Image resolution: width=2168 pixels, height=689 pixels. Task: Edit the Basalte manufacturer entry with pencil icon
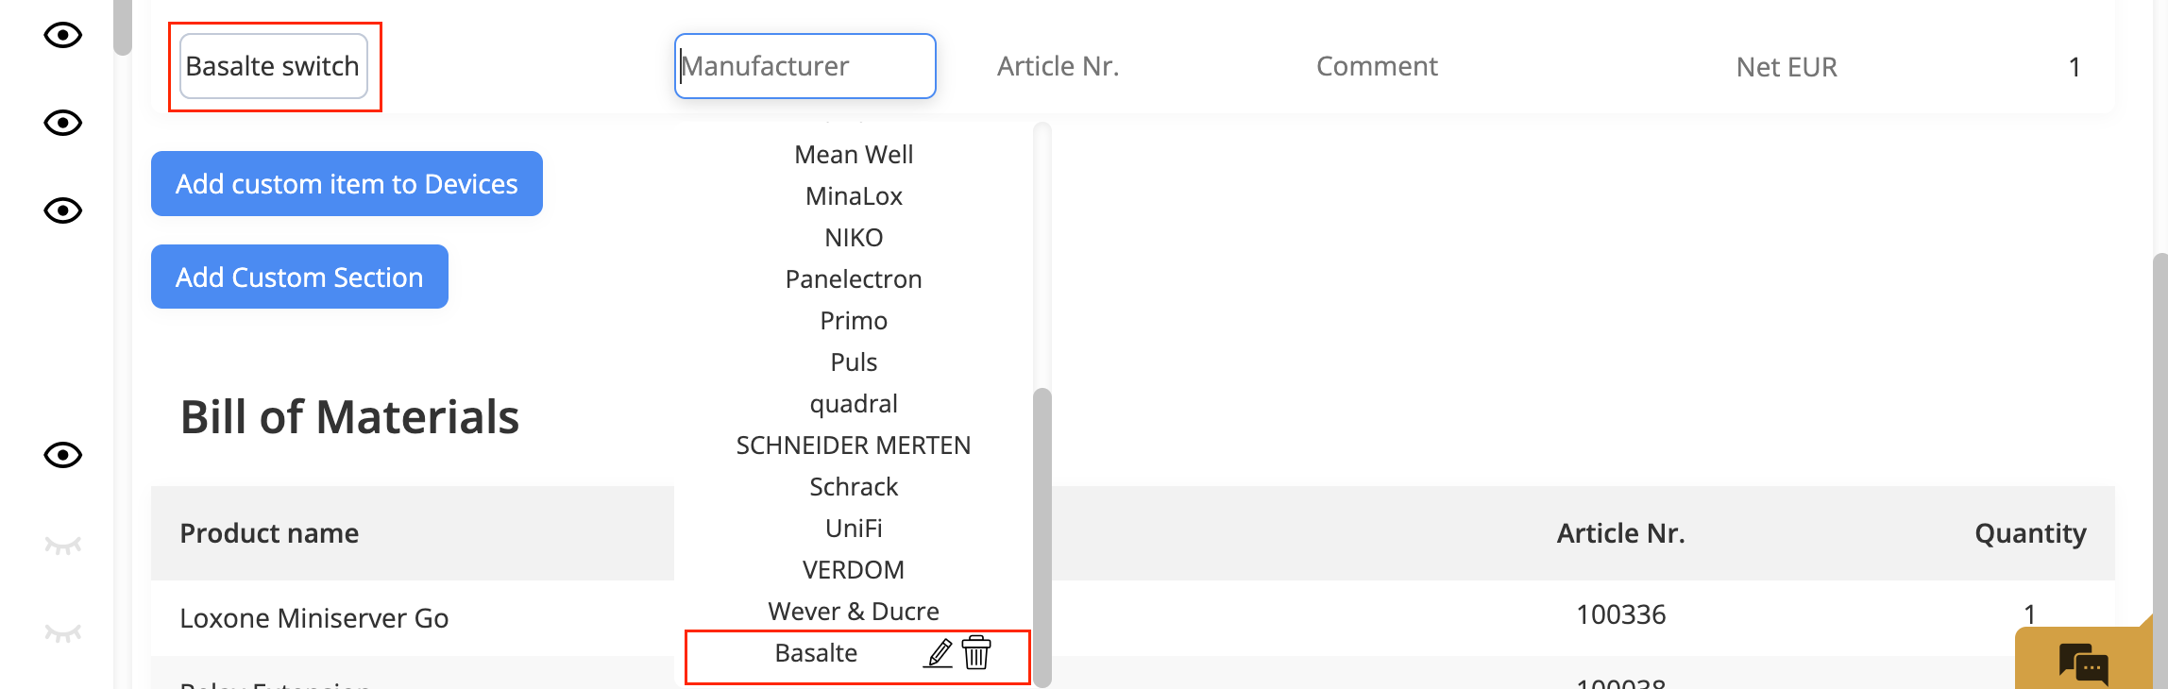point(938,653)
